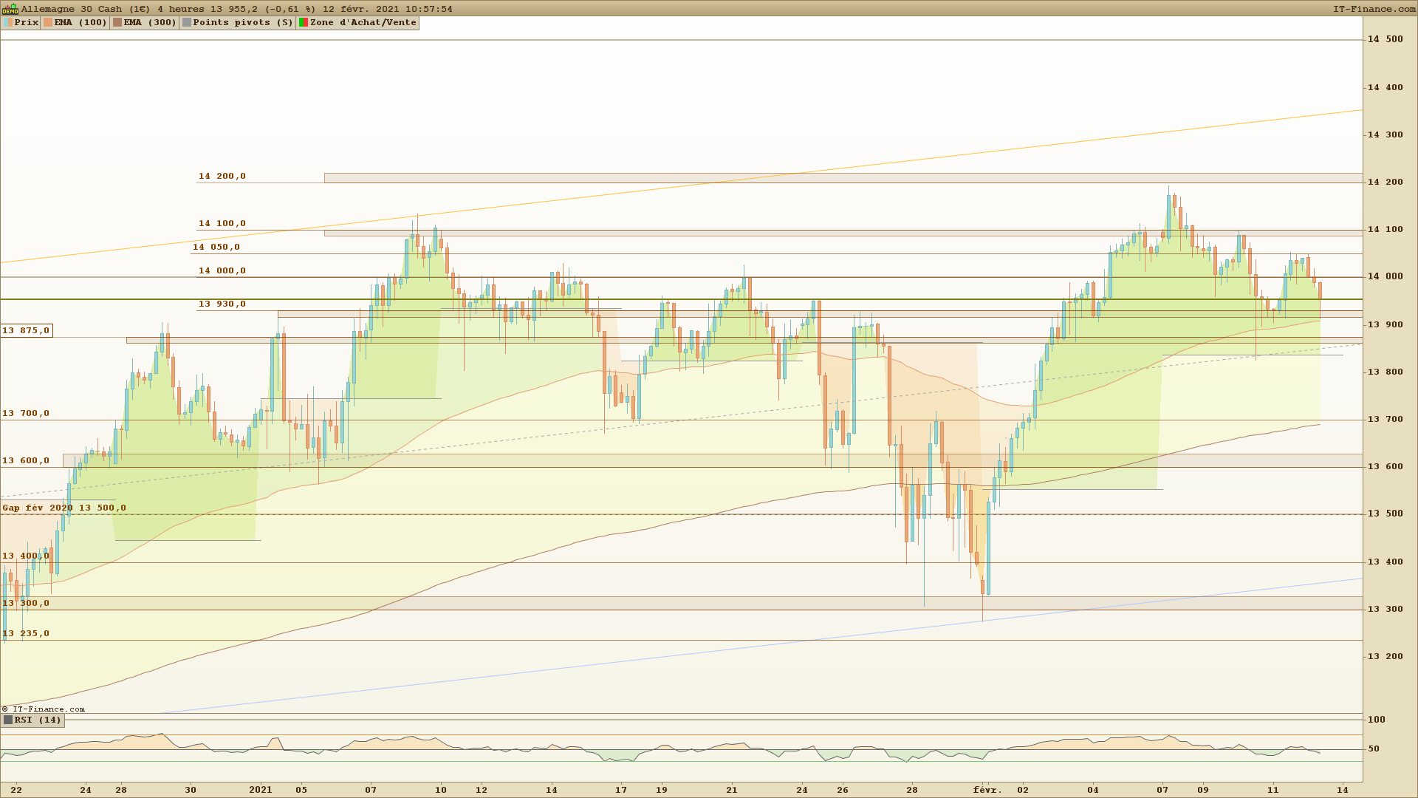Select Zone d'Achat/Vente indicator label

point(363,23)
